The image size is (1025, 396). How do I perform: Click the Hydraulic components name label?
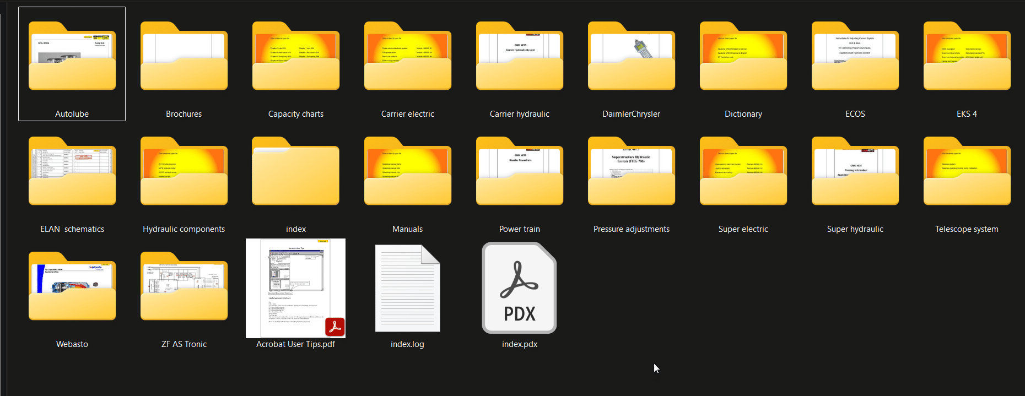(x=184, y=229)
